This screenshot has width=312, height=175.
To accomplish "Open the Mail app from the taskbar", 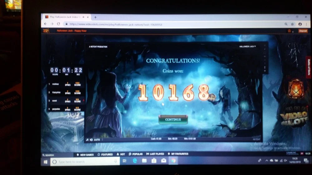I will point(163,160).
